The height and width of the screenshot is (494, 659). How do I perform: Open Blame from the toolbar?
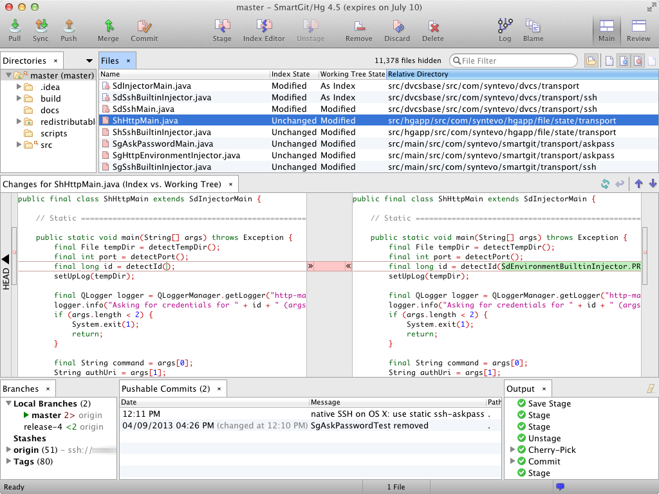click(533, 30)
